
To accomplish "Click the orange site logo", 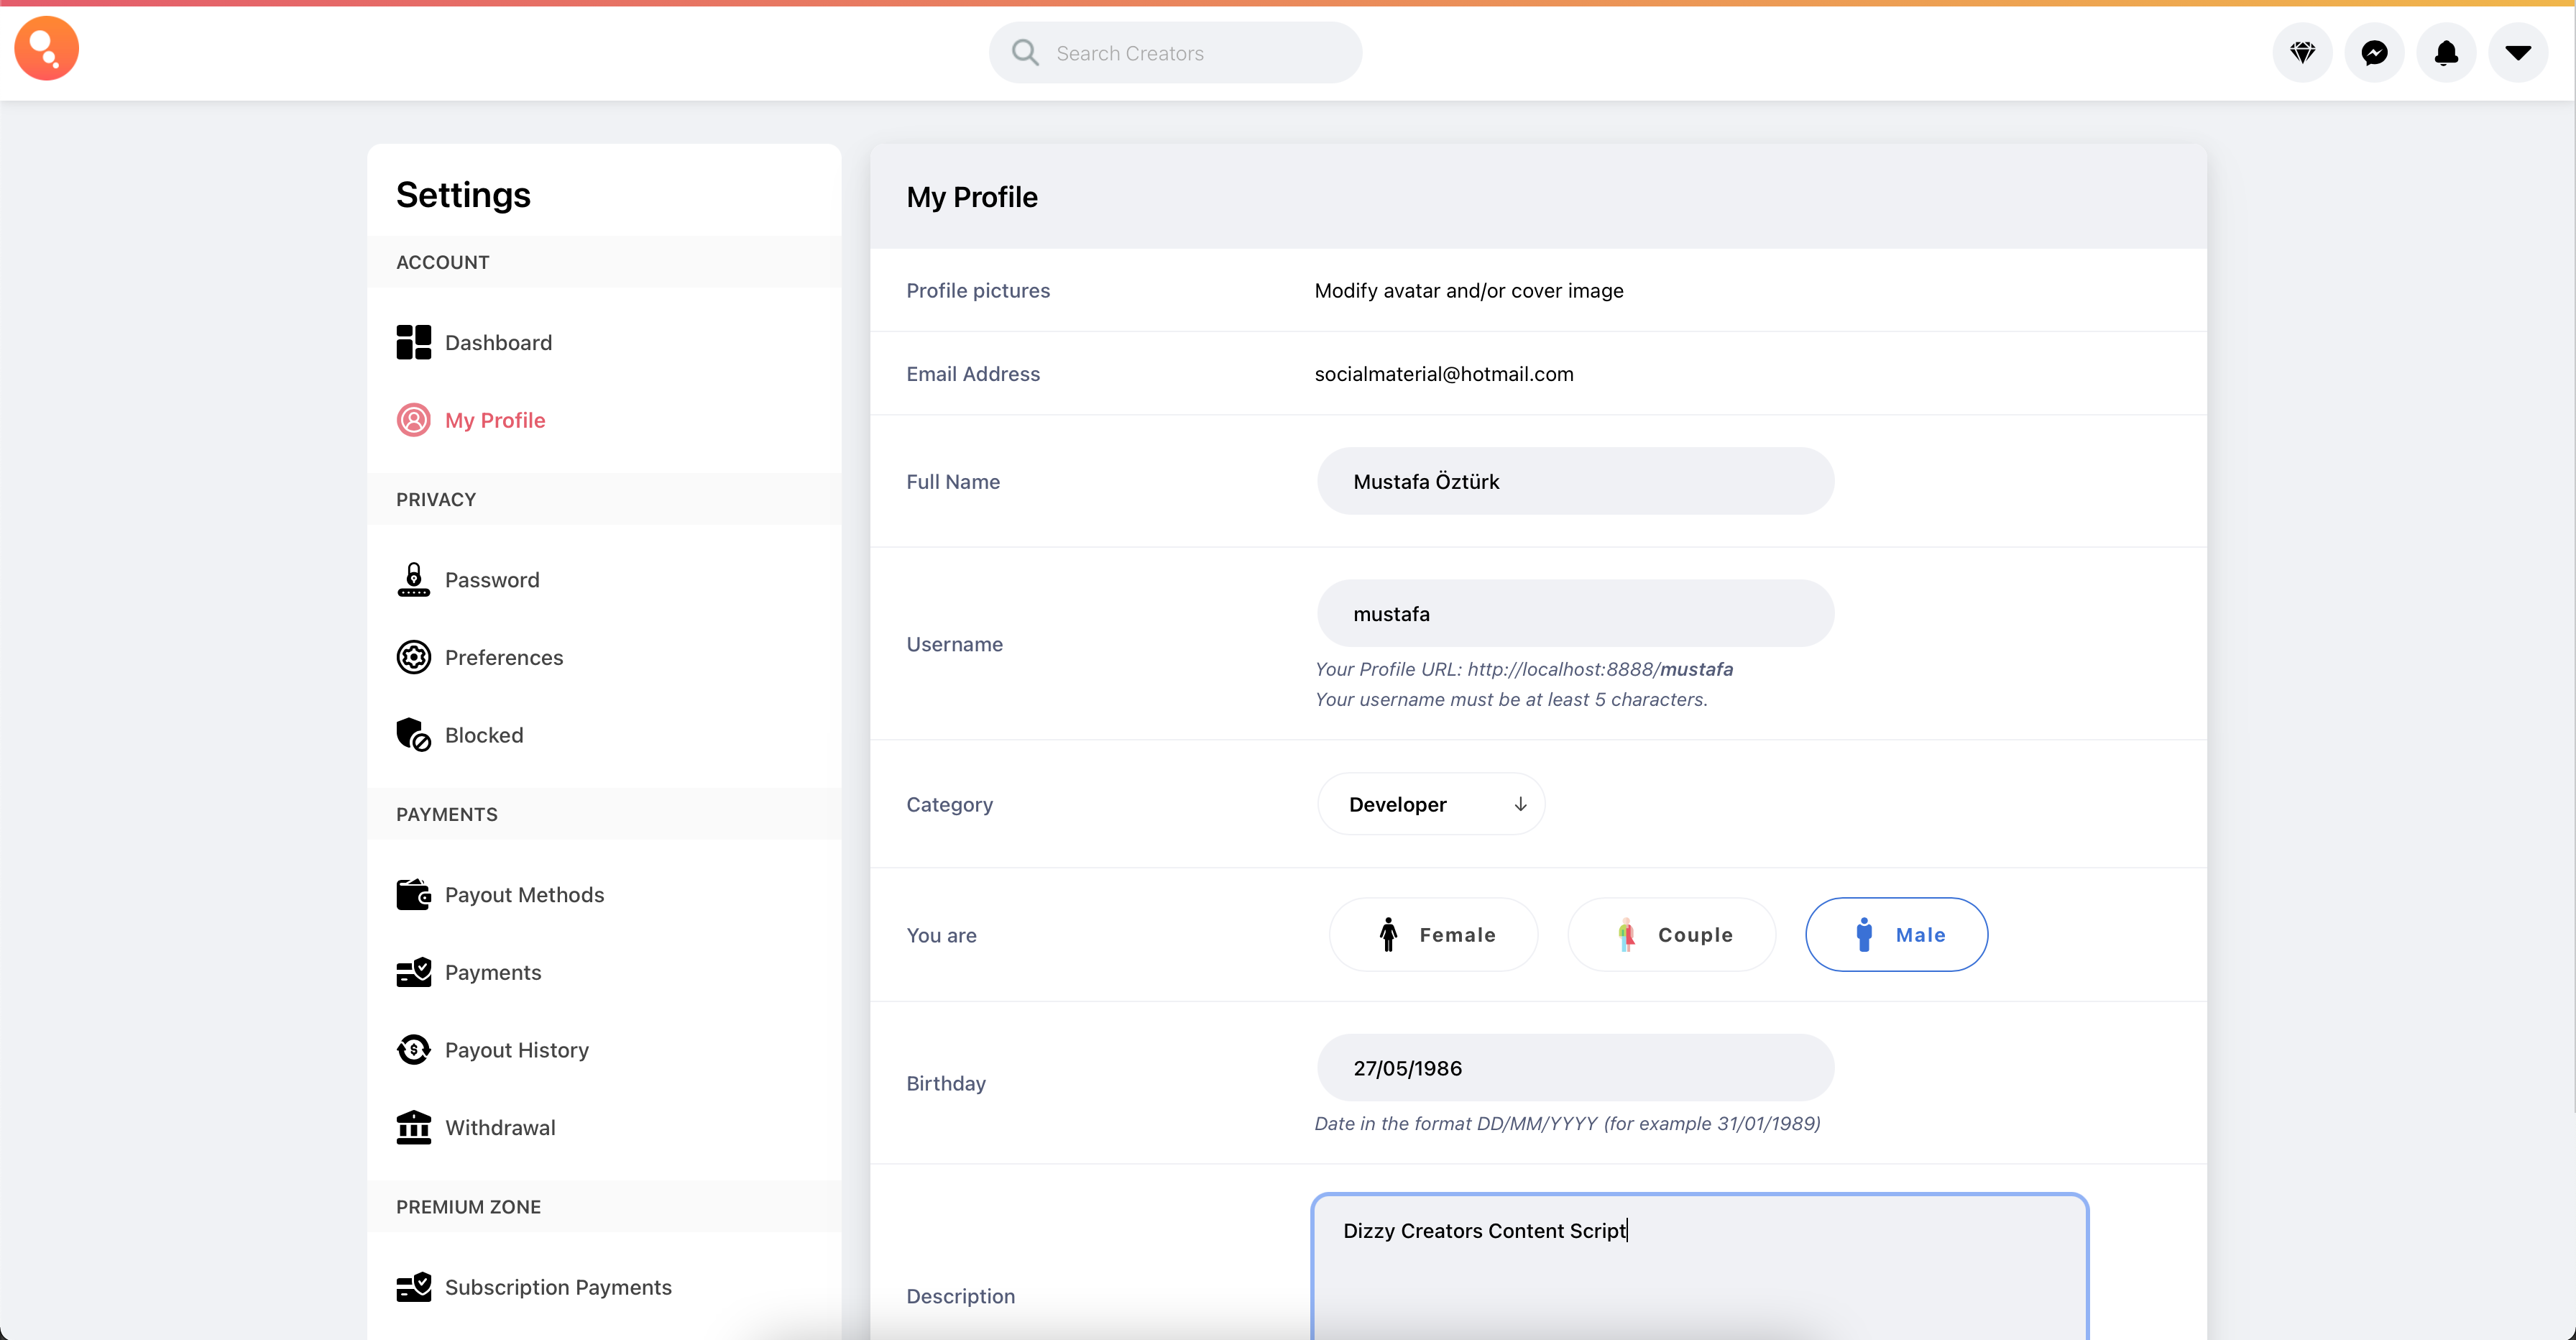I will click(46, 48).
